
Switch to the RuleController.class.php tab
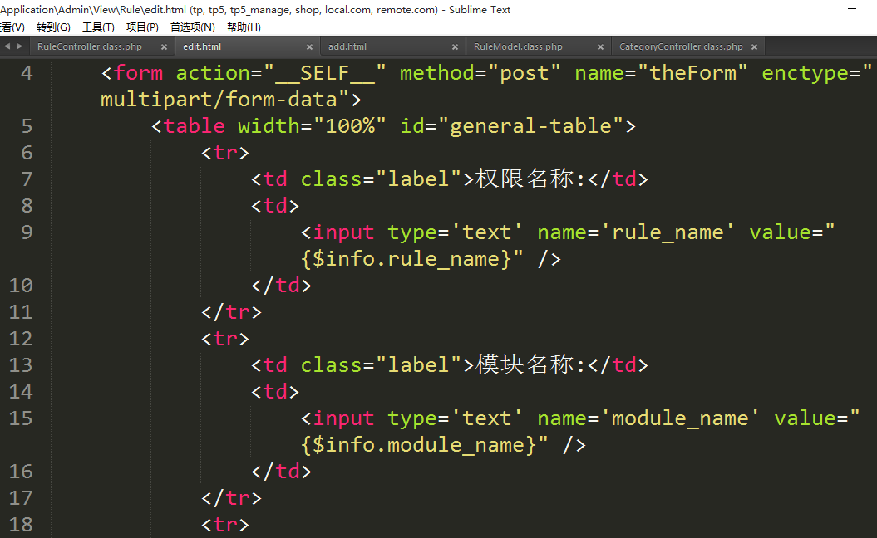point(90,47)
